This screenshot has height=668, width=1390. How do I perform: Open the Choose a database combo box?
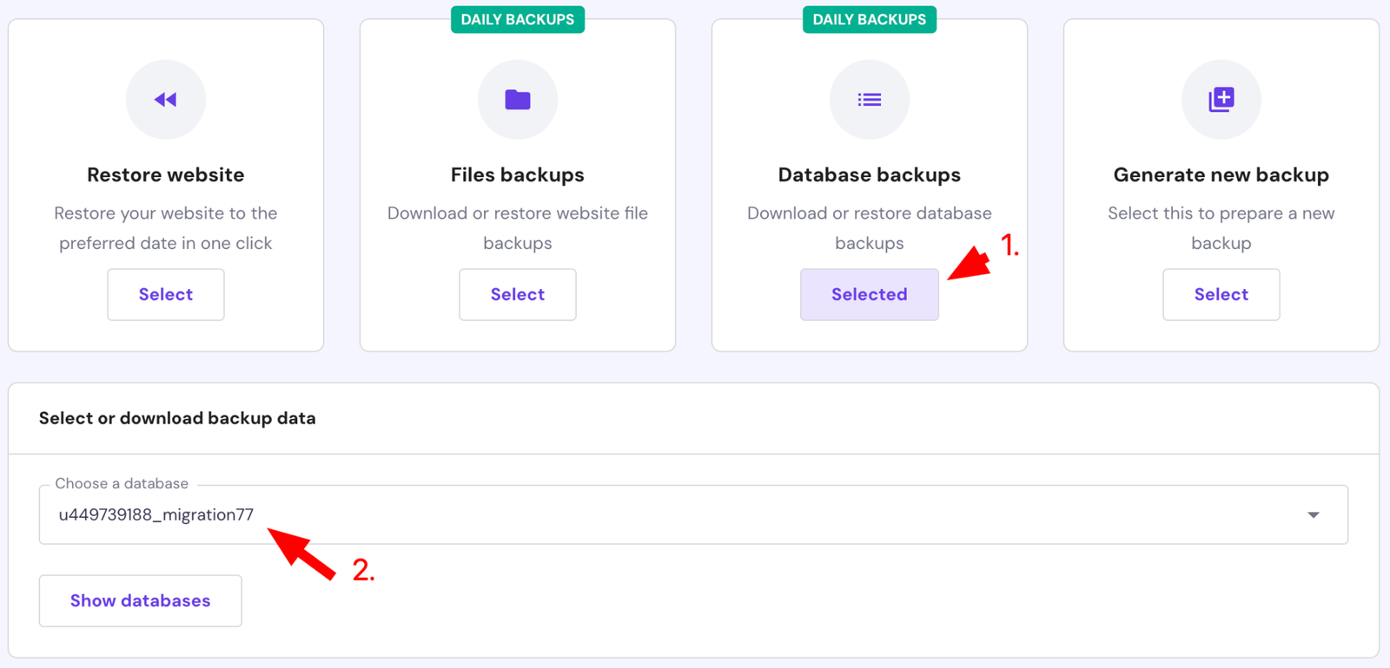(678, 514)
